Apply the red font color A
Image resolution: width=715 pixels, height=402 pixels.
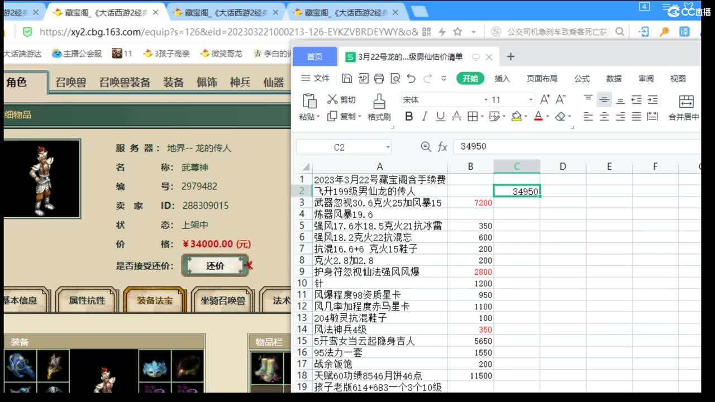tap(538, 116)
